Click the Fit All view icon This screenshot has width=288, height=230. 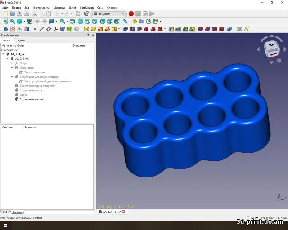coord(5,21)
